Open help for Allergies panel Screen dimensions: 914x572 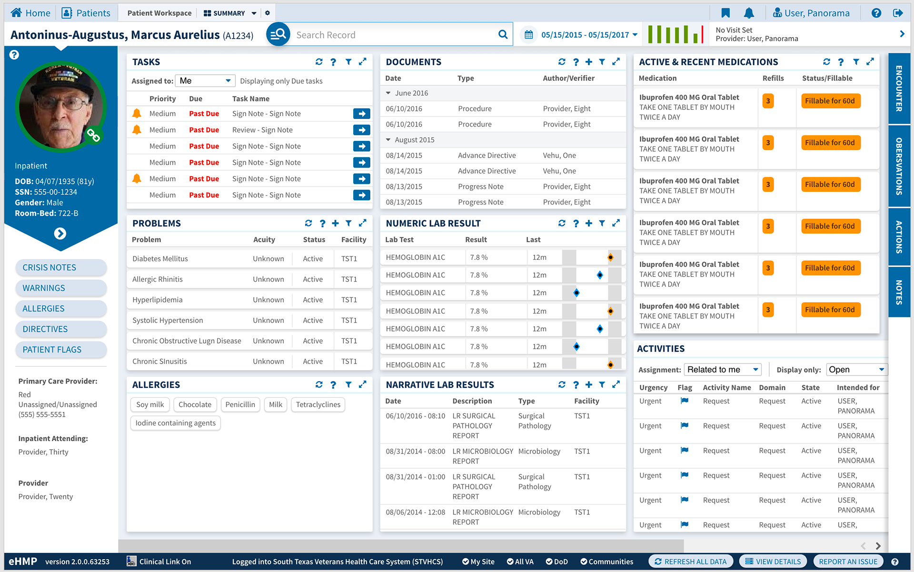(x=333, y=385)
